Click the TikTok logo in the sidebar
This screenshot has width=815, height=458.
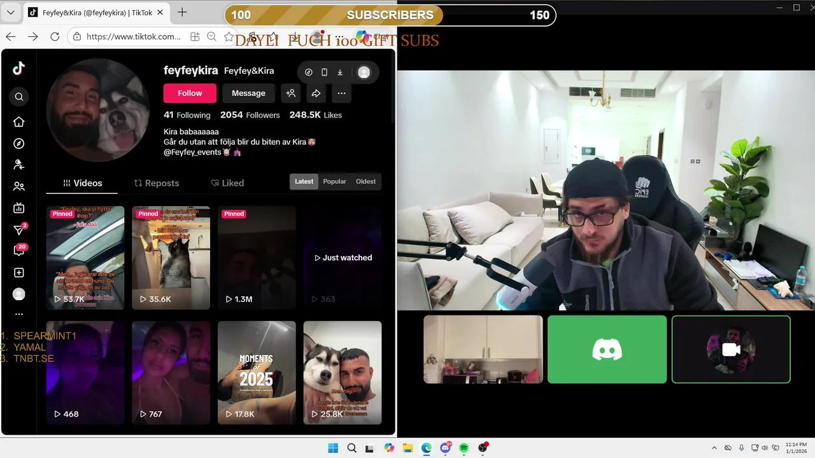coord(18,69)
